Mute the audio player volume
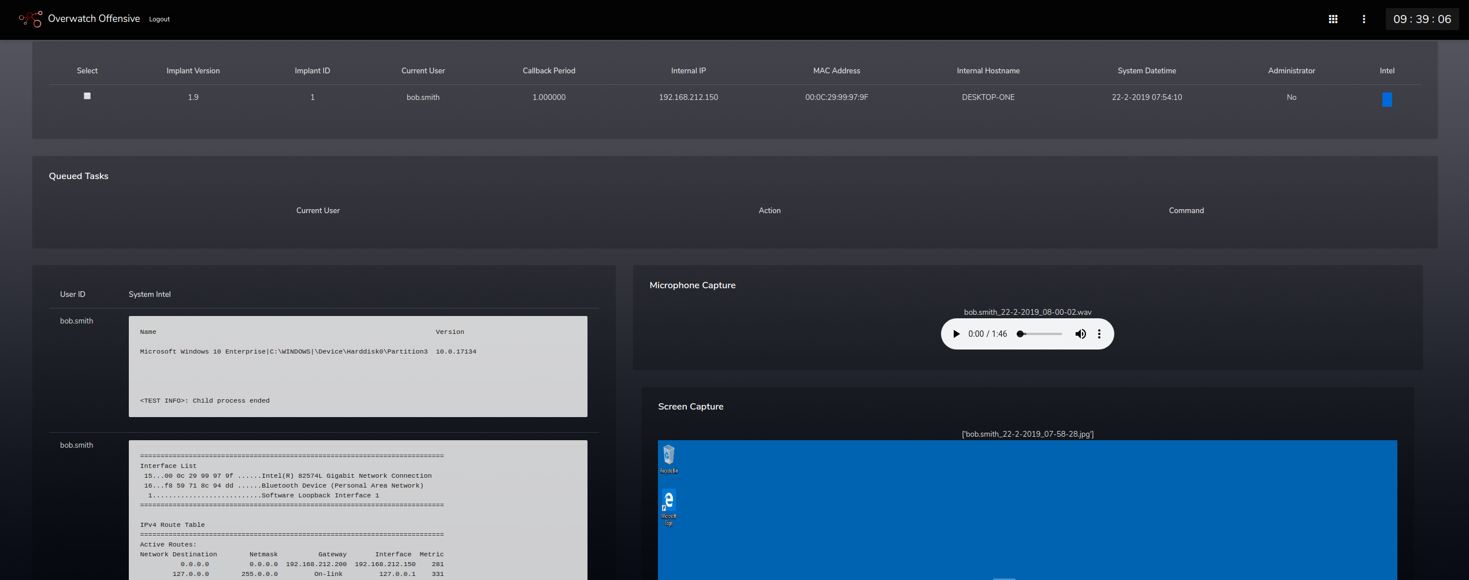The width and height of the screenshot is (1469, 580). [x=1080, y=334]
